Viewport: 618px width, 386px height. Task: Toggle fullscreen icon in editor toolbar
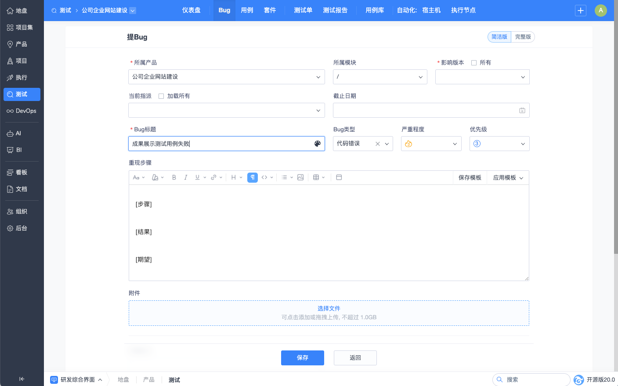pyautogui.click(x=339, y=177)
